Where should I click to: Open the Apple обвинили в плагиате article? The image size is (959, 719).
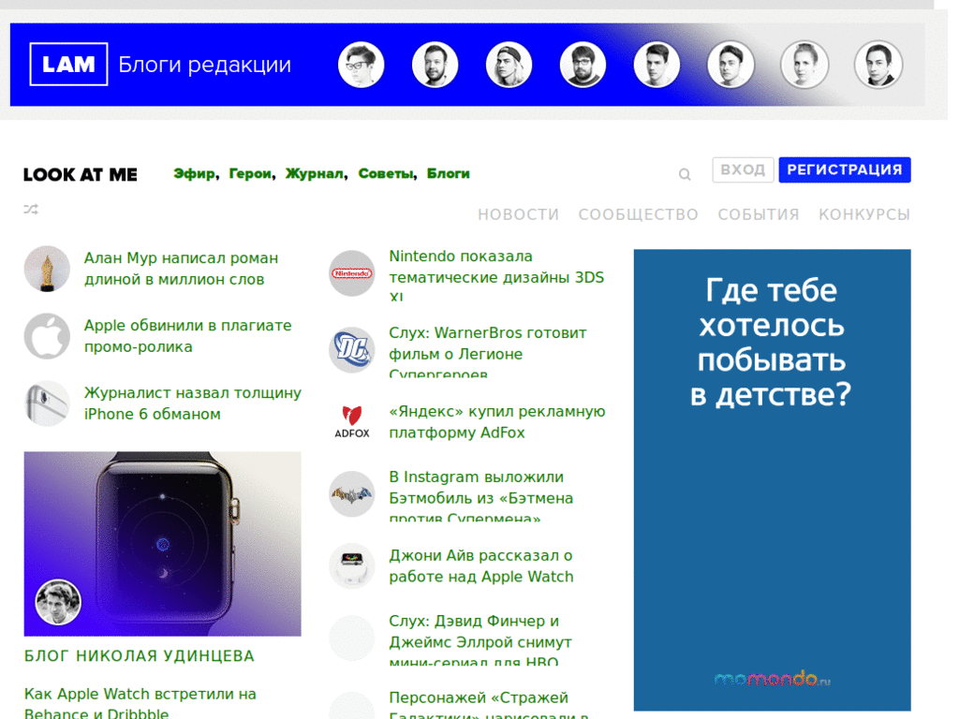coord(187,336)
